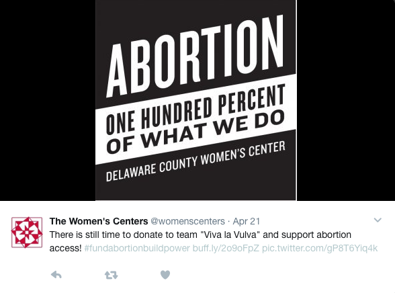Retweet the abortion access tweet
The height and width of the screenshot is (293, 395).
(x=111, y=275)
